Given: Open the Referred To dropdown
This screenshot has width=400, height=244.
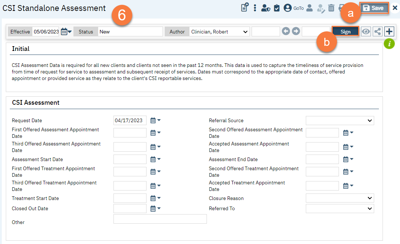Looking at the screenshot, I should pos(340,208).
